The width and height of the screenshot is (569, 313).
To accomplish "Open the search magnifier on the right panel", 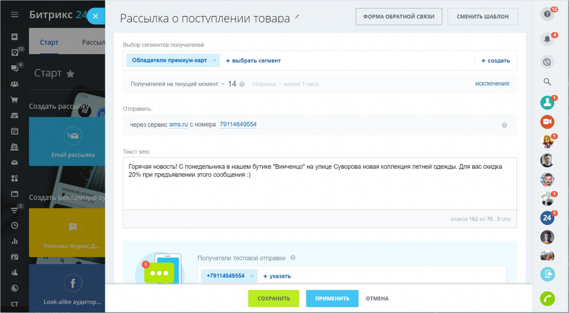I will coord(547,81).
